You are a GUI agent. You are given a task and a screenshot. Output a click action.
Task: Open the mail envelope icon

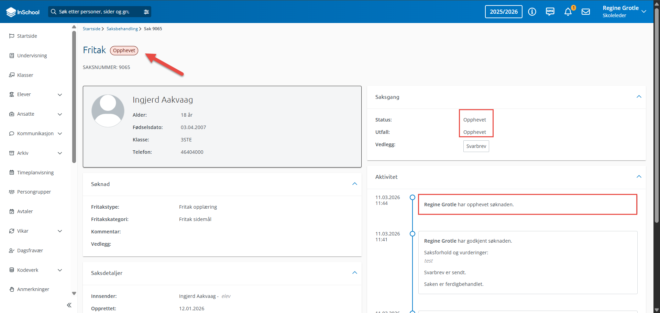pos(586,12)
